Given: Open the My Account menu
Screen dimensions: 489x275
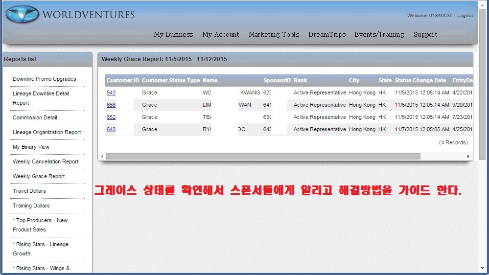Looking at the screenshot, I should [x=220, y=34].
